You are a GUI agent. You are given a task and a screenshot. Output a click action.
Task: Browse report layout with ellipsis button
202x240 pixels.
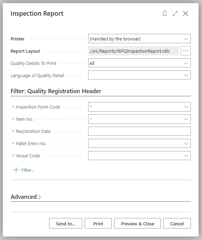(186, 51)
